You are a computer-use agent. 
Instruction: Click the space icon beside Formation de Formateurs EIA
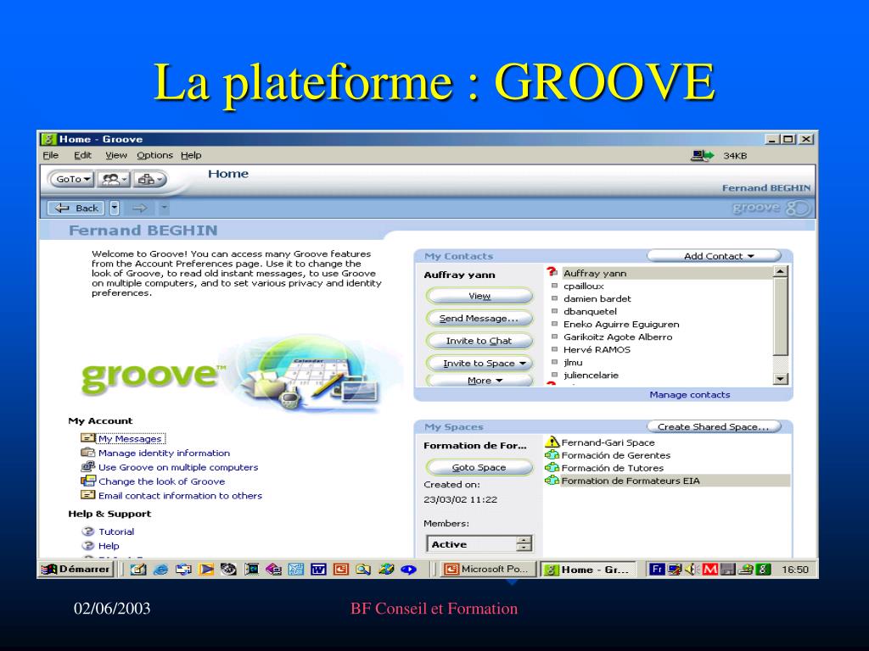pos(552,481)
